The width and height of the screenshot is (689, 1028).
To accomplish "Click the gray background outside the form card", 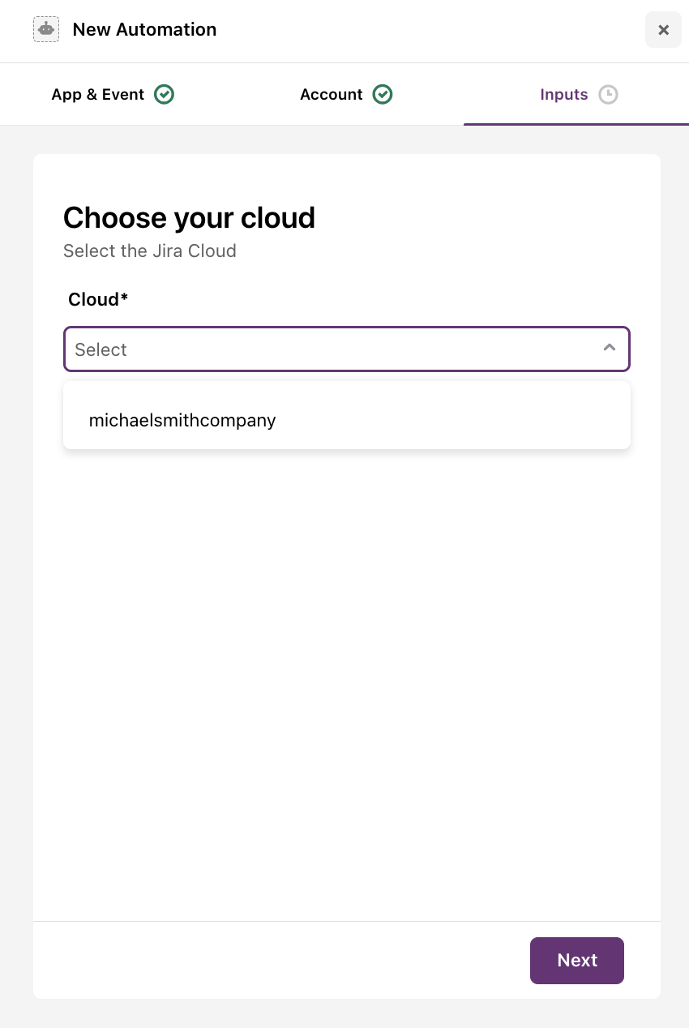I will 16,568.
